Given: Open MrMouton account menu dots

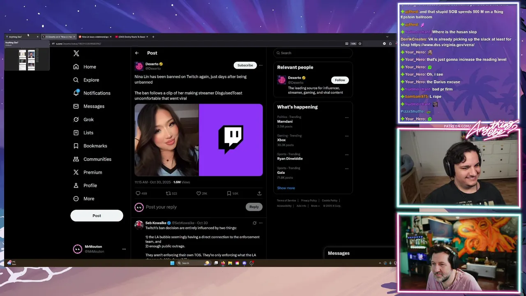Looking at the screenshot, I should click(124, 249).
